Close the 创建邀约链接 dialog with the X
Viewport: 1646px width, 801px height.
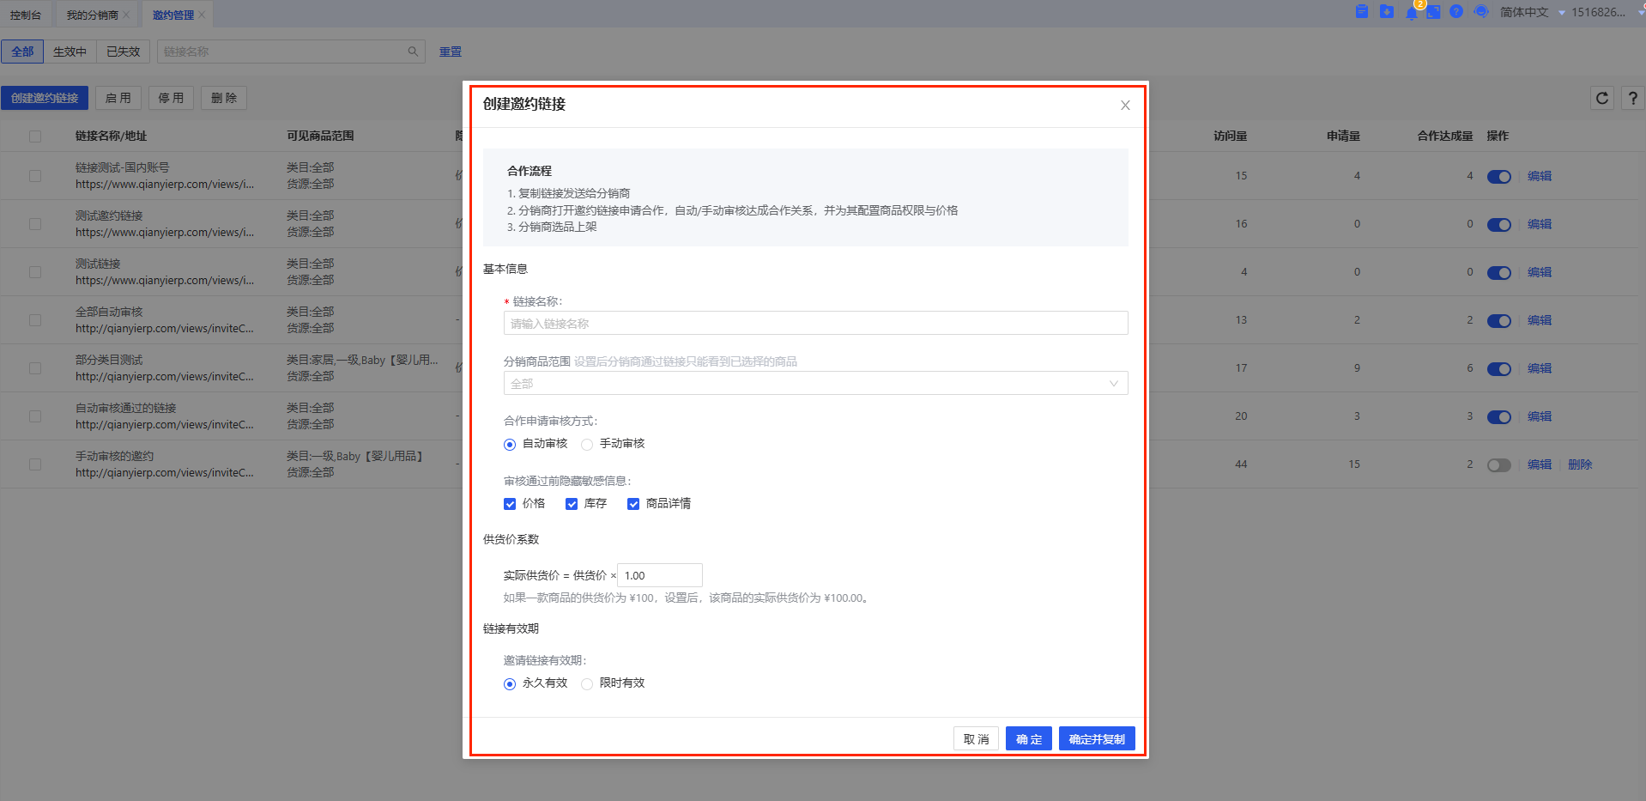pos(1125,105)
